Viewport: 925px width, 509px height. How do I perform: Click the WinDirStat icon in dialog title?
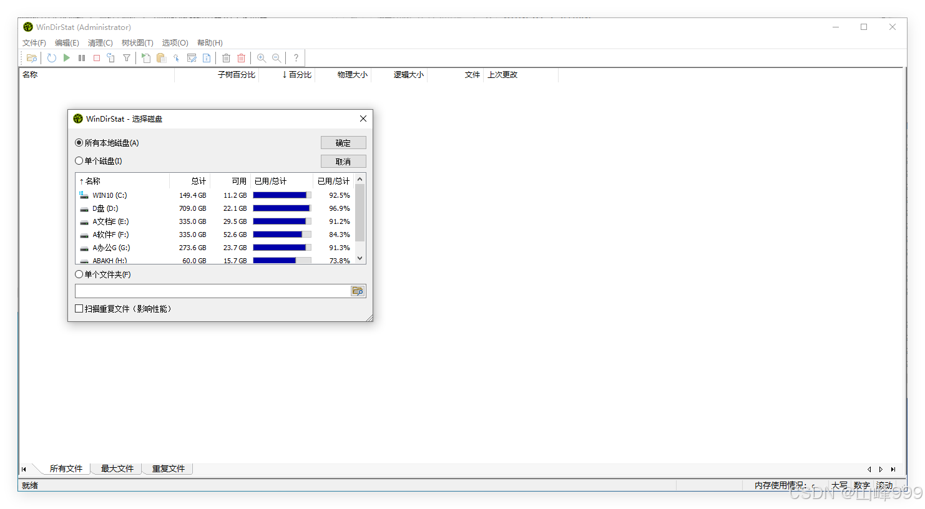click(78, 119)
